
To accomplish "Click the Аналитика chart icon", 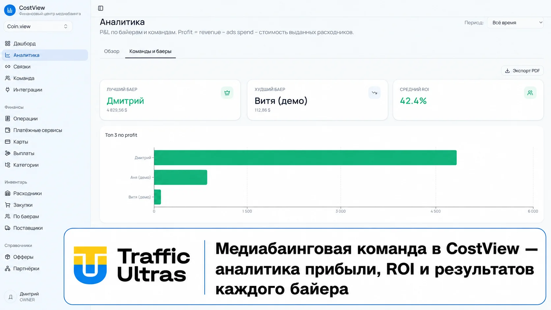I will (8, 55).
